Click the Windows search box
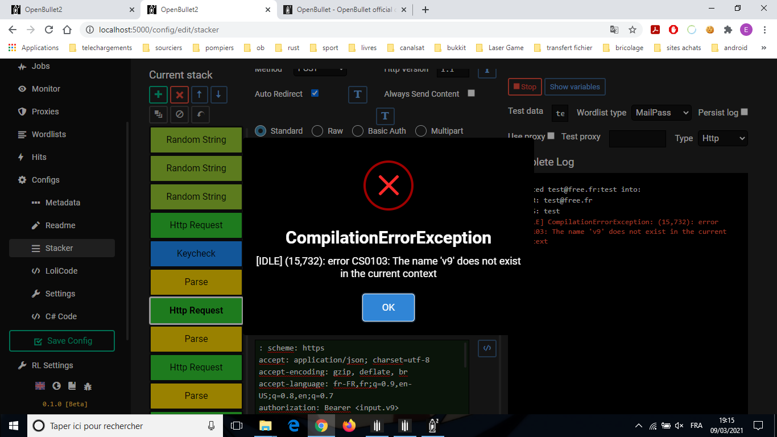Screen dimensions: 777x437 point(125,426)
